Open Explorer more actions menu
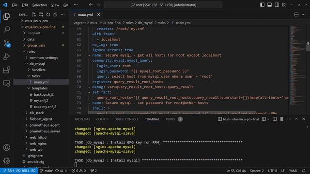This screenshot has height=174, width=310. click(62, 14)
